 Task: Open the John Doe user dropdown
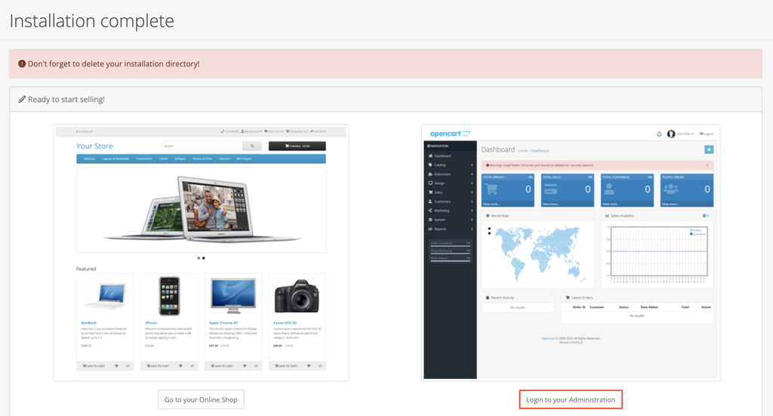click(681, 134)
